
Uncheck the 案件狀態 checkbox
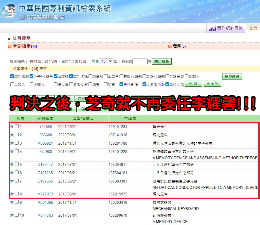167,84
